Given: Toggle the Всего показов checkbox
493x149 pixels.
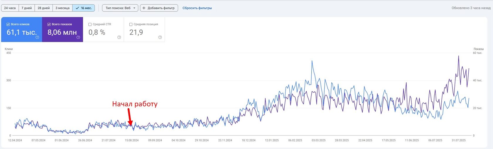Looking at the screenshot, I should (x=49, y=24).
